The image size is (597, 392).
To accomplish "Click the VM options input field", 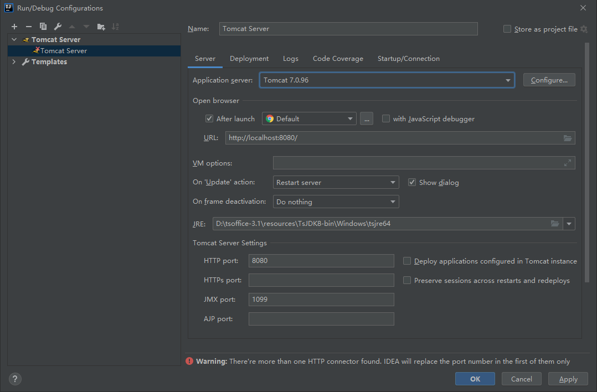I will 424,163.
